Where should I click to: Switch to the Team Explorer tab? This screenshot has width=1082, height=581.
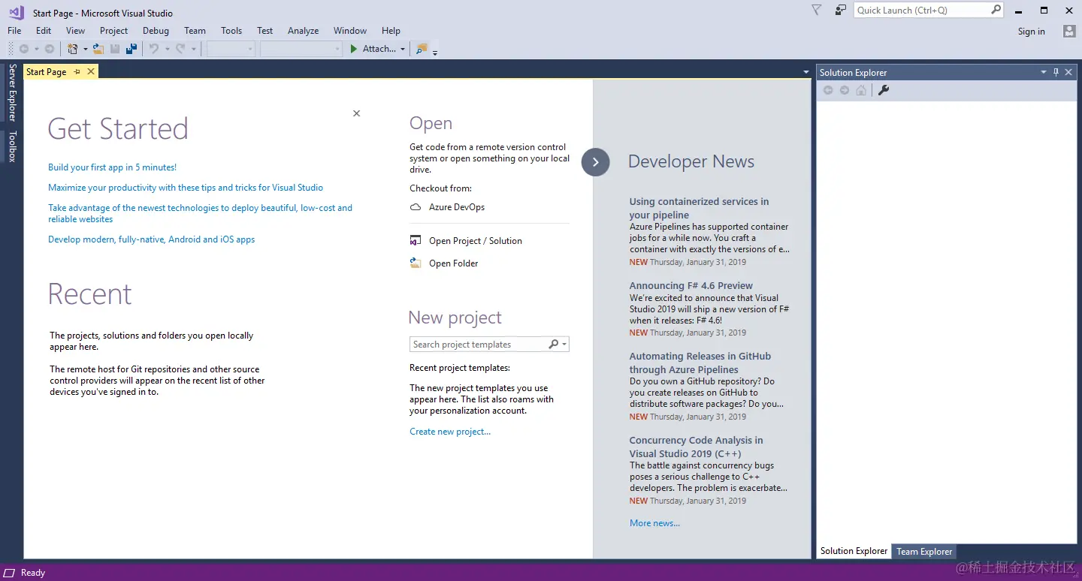pos(923,551)
